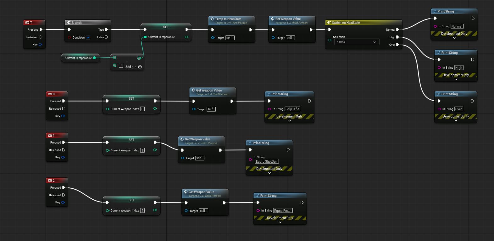Click the Switch on HeatState node icon

click(x=329, y=23)
